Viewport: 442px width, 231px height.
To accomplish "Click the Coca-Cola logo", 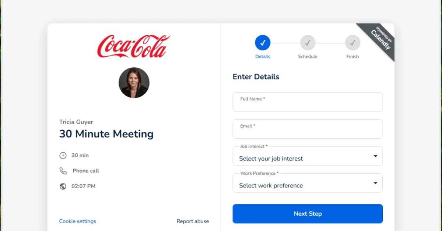I will [x=134, y=45].
